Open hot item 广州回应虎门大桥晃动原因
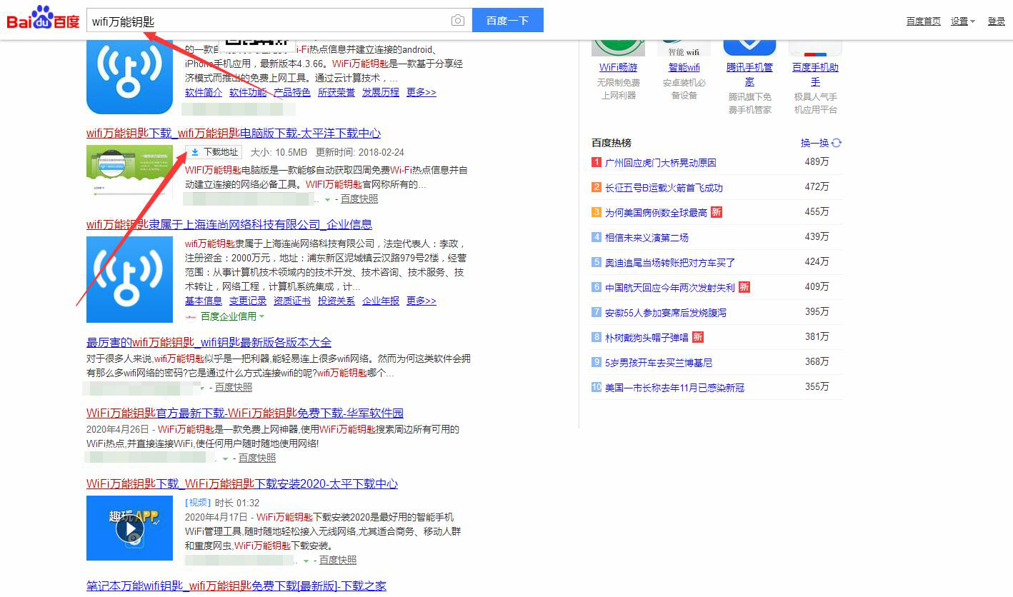 660,163
